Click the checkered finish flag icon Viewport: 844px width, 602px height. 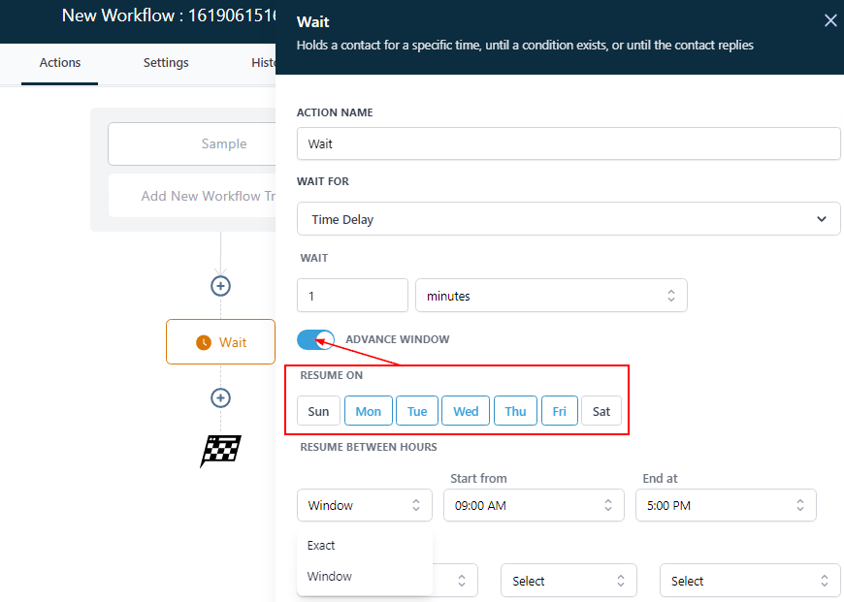click(220, 451)
